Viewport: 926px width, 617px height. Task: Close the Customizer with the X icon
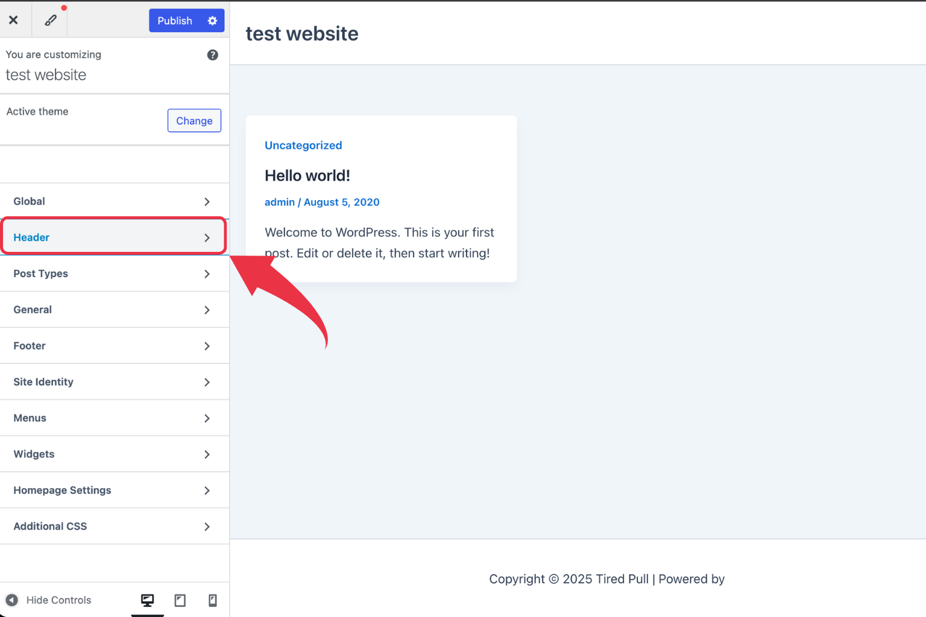pyautogui.click(x=14, y=20)
